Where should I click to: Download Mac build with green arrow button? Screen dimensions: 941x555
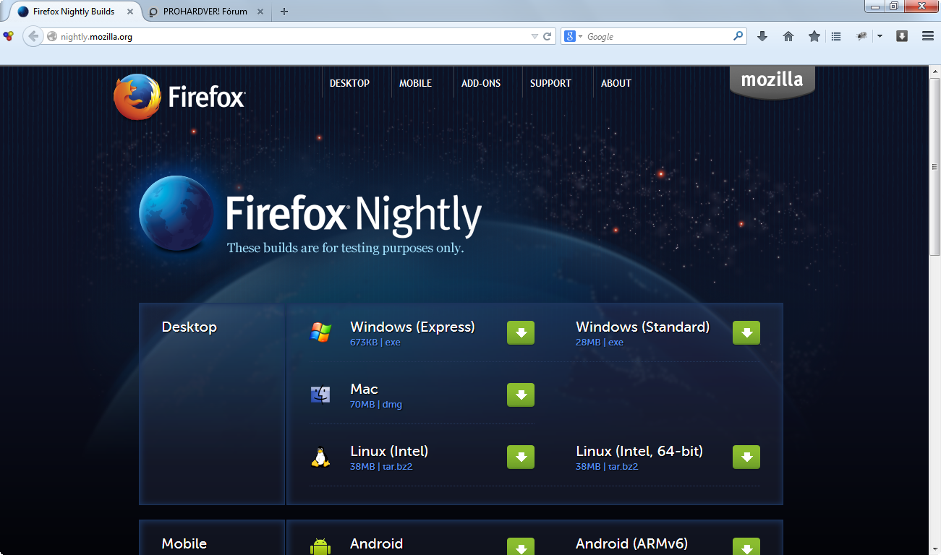point(521,395)
